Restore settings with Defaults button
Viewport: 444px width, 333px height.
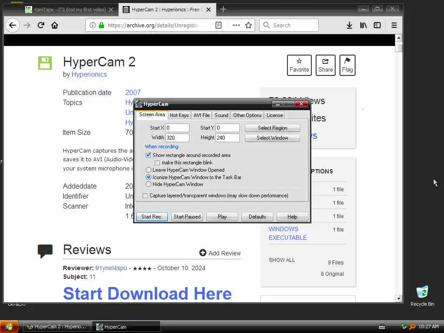(257, 217)
